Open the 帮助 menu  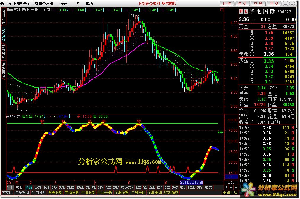click(x=89, y=4)
